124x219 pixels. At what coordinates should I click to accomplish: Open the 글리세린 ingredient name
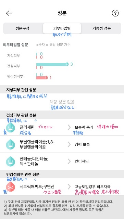click(27, 127)
